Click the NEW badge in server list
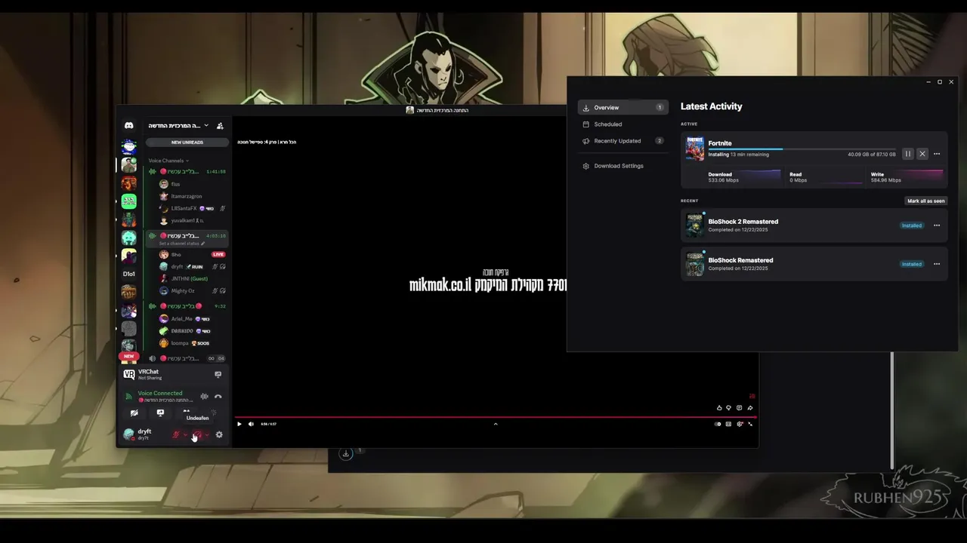The image size is (967, 543). [129, 356]
